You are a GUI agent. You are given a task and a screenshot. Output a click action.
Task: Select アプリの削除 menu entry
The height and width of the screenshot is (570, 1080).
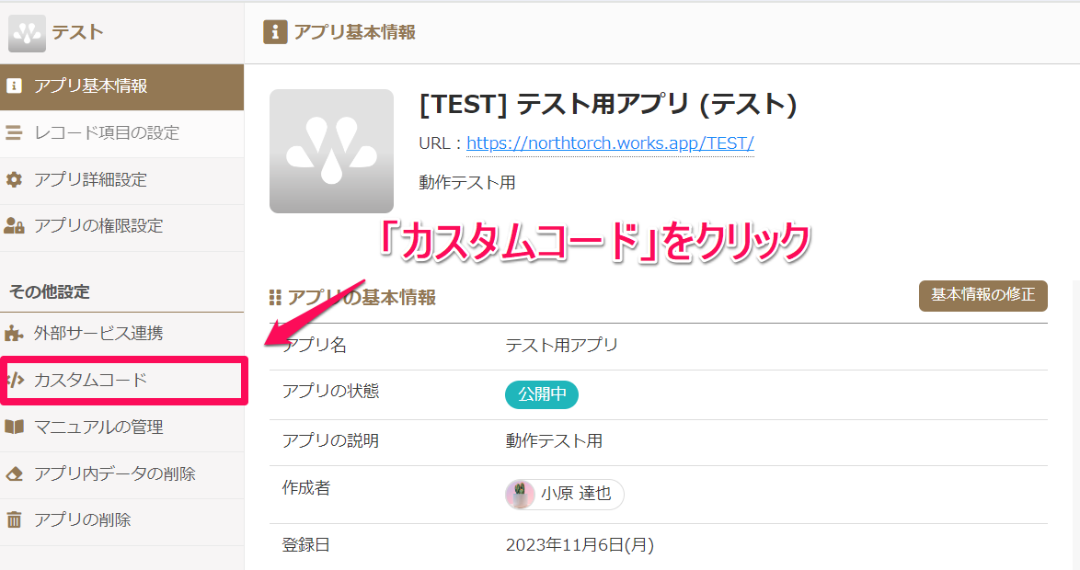click(x=122, y=519)
